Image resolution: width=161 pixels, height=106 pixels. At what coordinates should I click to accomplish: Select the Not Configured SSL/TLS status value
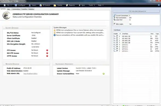click(36, 33)
